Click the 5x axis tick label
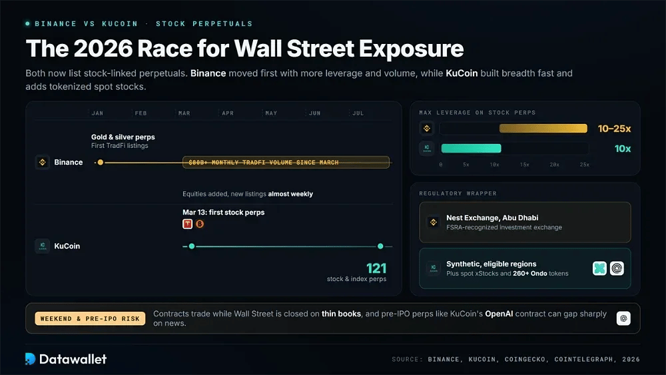This screenshot has width=666, height=375. [466, 165]
